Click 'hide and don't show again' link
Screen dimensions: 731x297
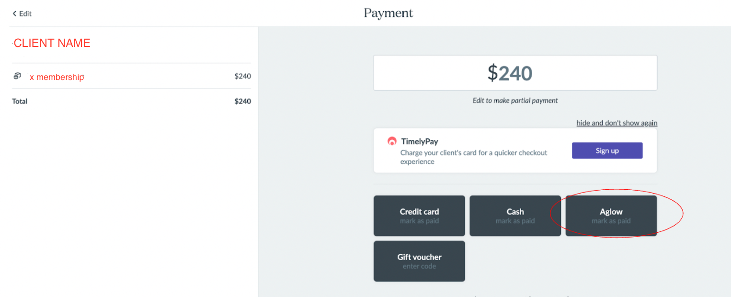(x=617, y=123)
